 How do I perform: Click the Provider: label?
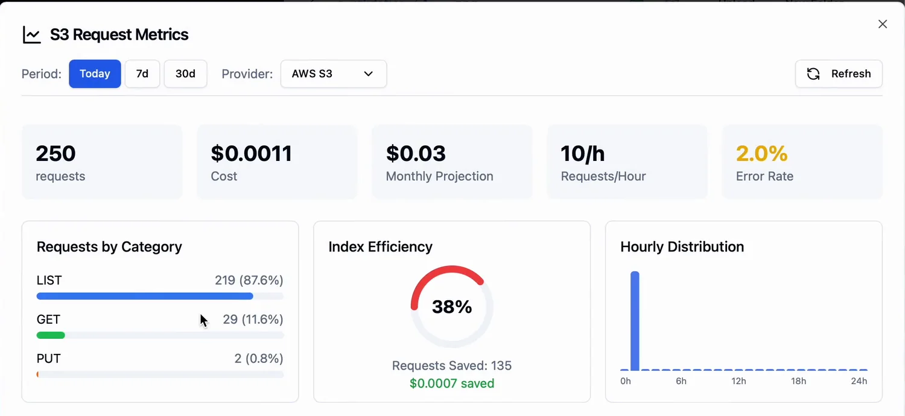click(x=247, y=74)
